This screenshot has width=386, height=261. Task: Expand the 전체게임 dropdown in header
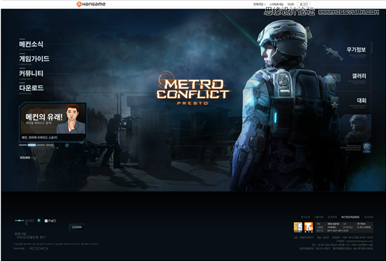click(x=260, y=4)
